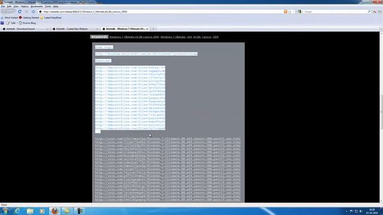Click the taskbar clock and date

point(372,211)
